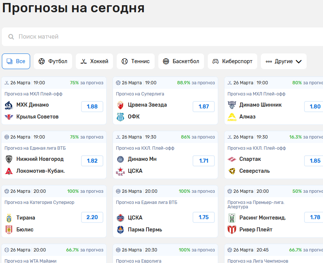Click the Северсталь team logo
This screenshot has height=263, width=323.
231,171
